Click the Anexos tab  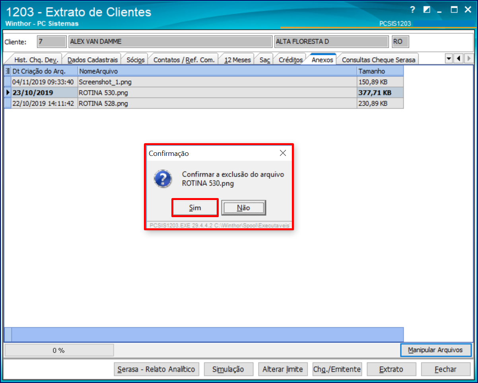(x=322, y=60)
